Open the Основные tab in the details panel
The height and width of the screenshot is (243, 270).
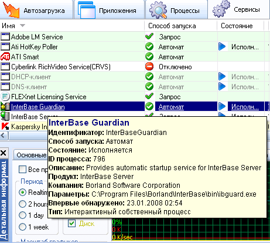point(31,155)
